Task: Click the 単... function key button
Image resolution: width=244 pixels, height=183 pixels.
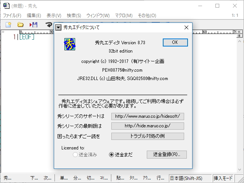Action: point(64,178)
